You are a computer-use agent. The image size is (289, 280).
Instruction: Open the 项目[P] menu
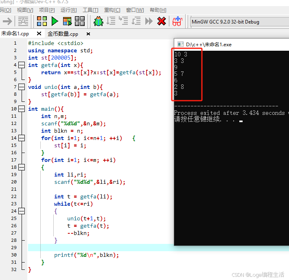pos(47,10)
